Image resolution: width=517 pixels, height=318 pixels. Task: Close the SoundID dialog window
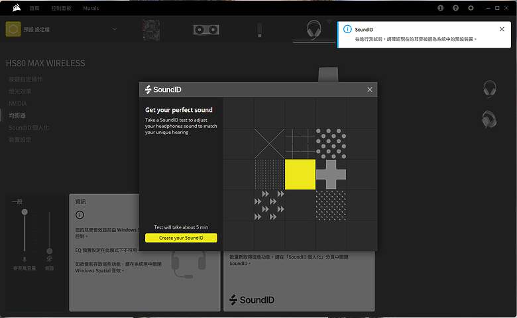click(x=370, y=89)
